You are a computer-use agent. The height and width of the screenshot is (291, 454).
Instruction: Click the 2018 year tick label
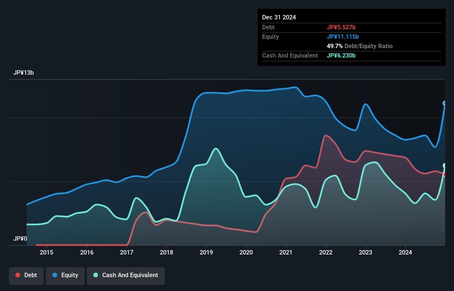(x=166, y=253)
